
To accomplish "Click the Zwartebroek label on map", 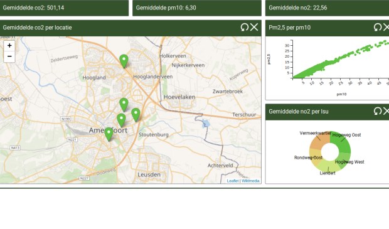I will [228, 92].
